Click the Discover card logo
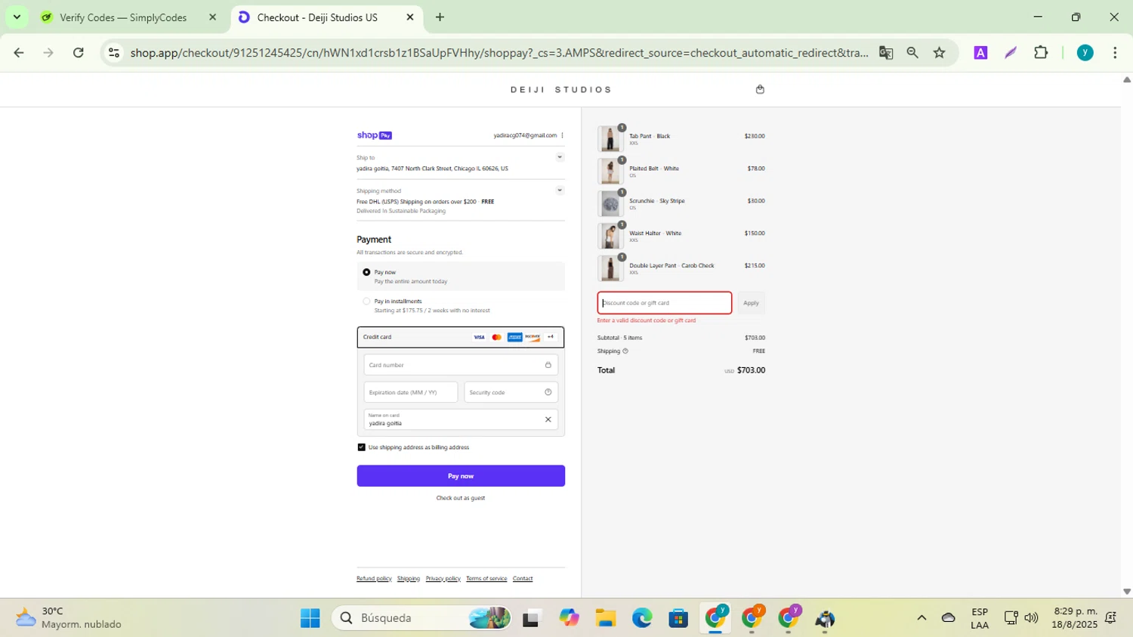This screenshot has height=637, width=1133. point(533,337)
